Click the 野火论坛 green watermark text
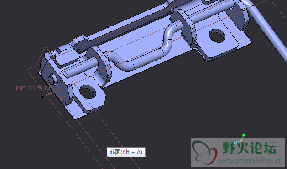Image resolution: width=287 pixels, height=169 pixels. 249,148
